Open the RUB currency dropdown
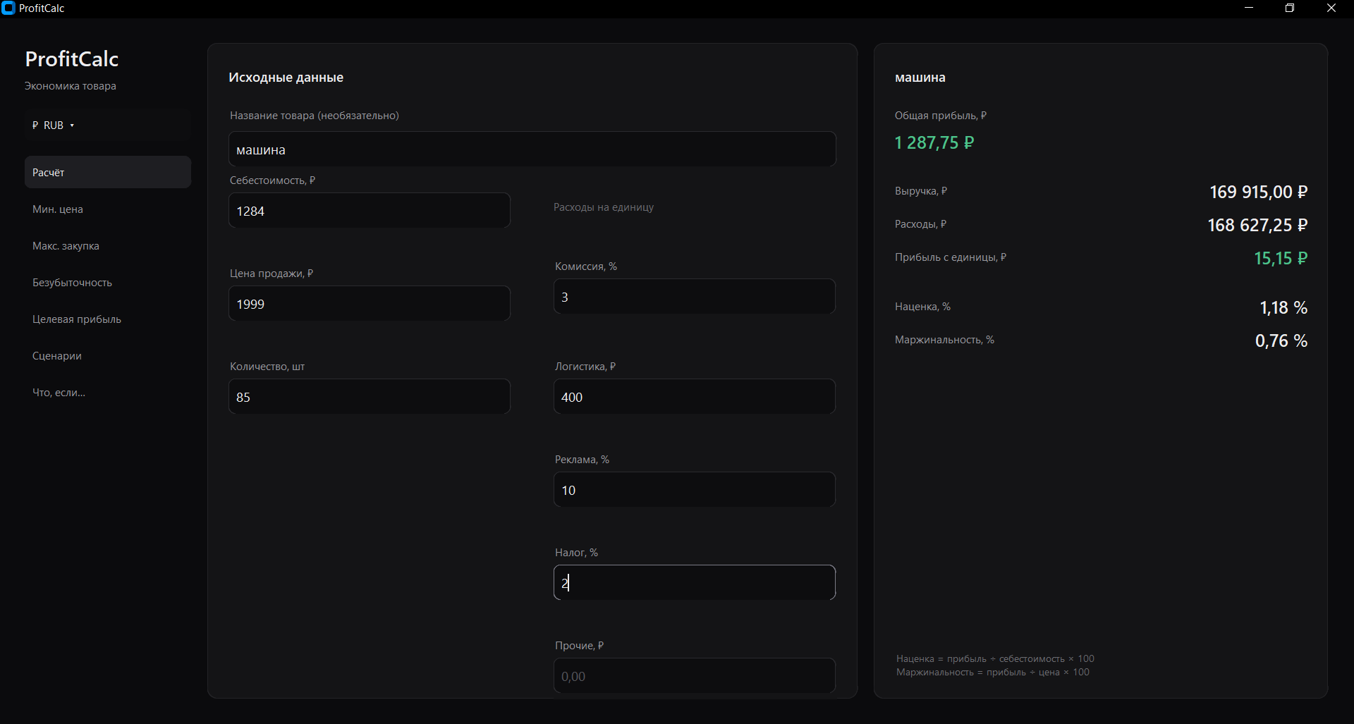The image size is (1354, 724). coord(108,125)
